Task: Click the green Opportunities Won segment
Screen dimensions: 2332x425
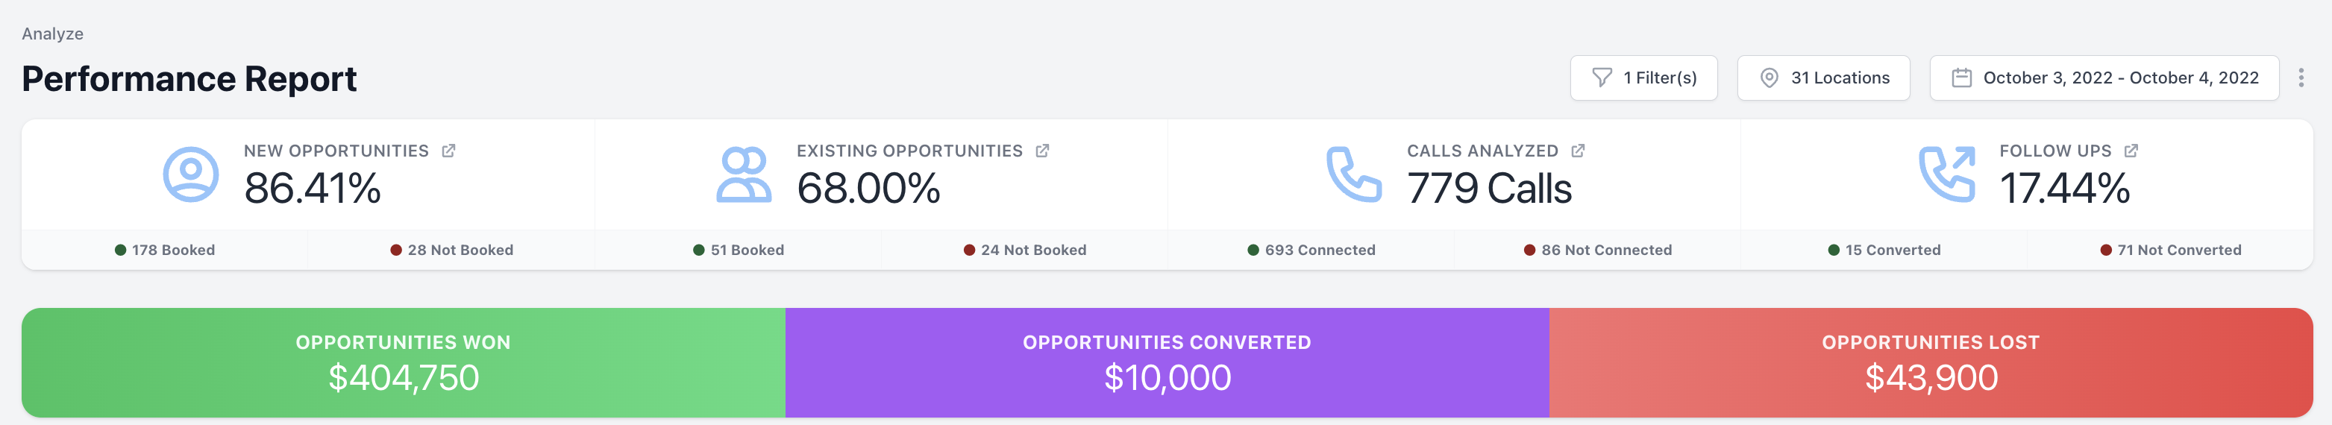Action: [x=404, y=362]
